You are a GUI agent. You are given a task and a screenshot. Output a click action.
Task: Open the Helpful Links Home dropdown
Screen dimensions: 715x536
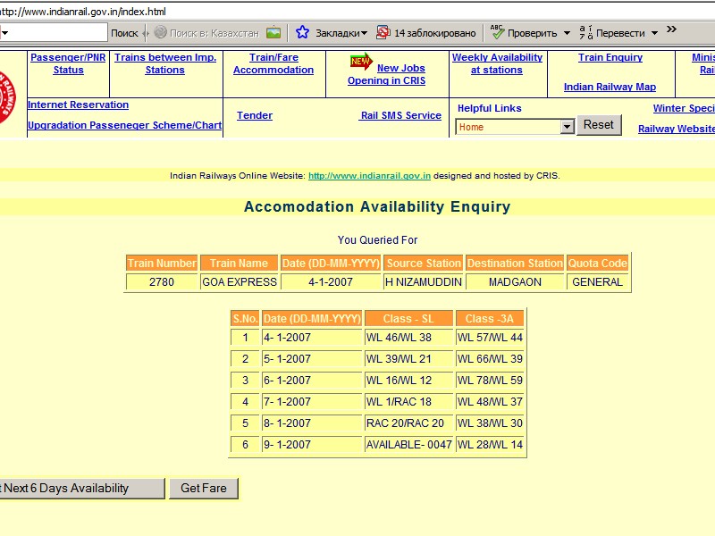(567, 127)
